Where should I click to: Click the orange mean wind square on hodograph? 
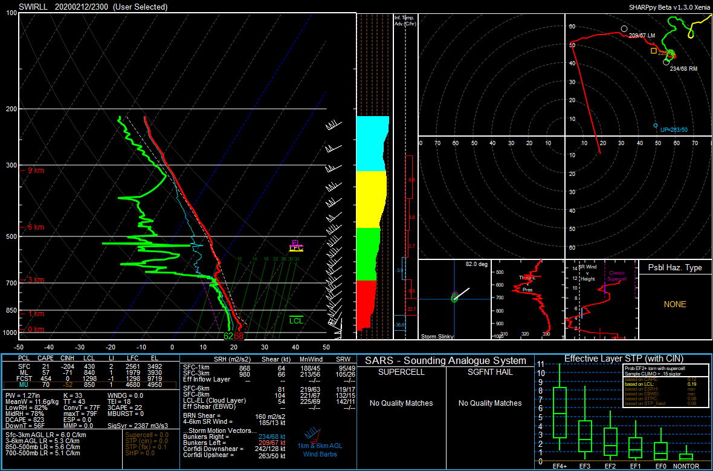pyautogui.click(x=653, y=51)
